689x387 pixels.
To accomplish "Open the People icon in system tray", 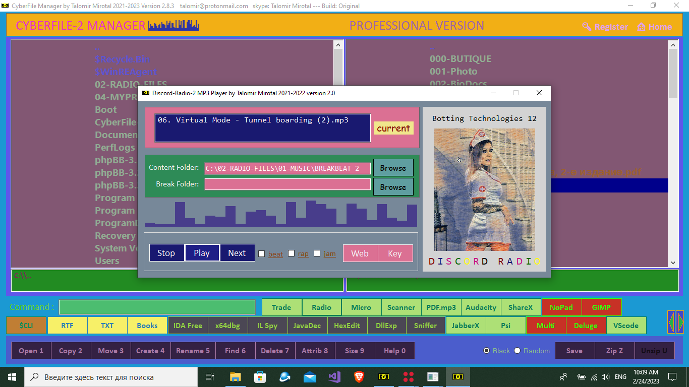I will click(x=563, y=376).
